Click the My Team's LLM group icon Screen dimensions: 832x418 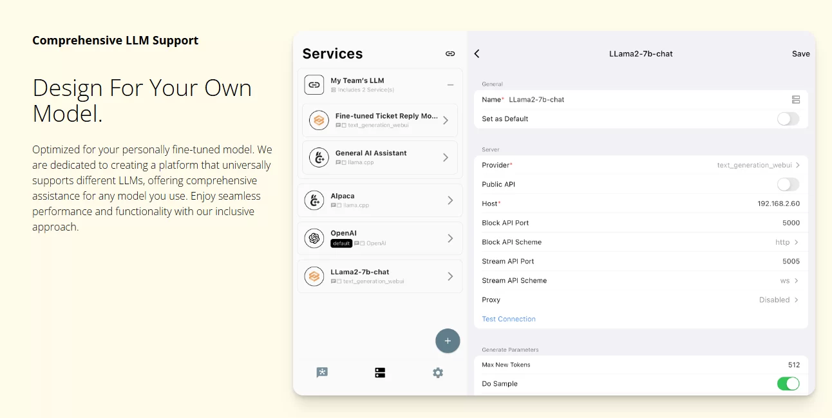pos(314,84)
